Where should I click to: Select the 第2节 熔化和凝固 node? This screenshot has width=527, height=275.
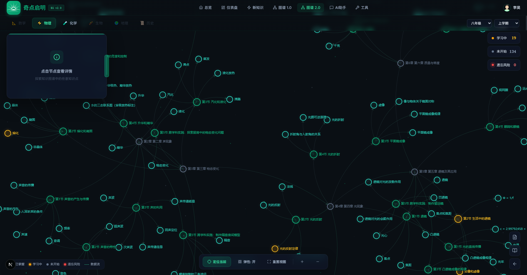tap(63, 131)
